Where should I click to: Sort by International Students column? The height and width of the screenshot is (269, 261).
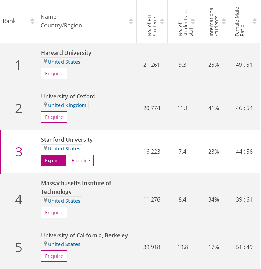(224, 21)
